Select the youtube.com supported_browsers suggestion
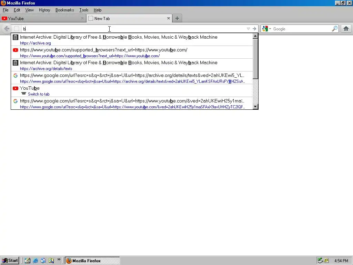353x265 pixels. coord(132,52)
